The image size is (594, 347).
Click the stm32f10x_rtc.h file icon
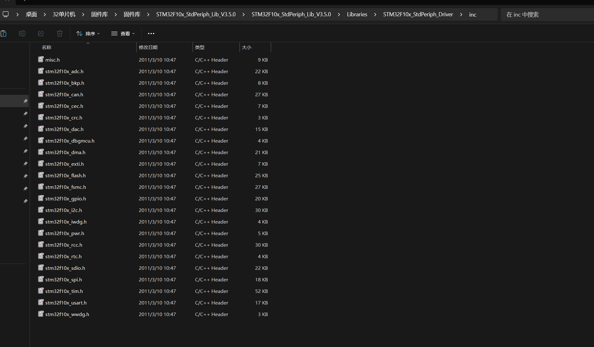(41, 256)
